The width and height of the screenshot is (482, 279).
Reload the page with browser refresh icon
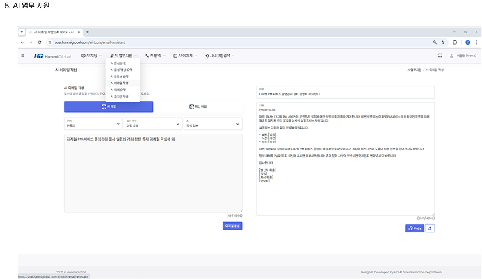pos(40,42)
